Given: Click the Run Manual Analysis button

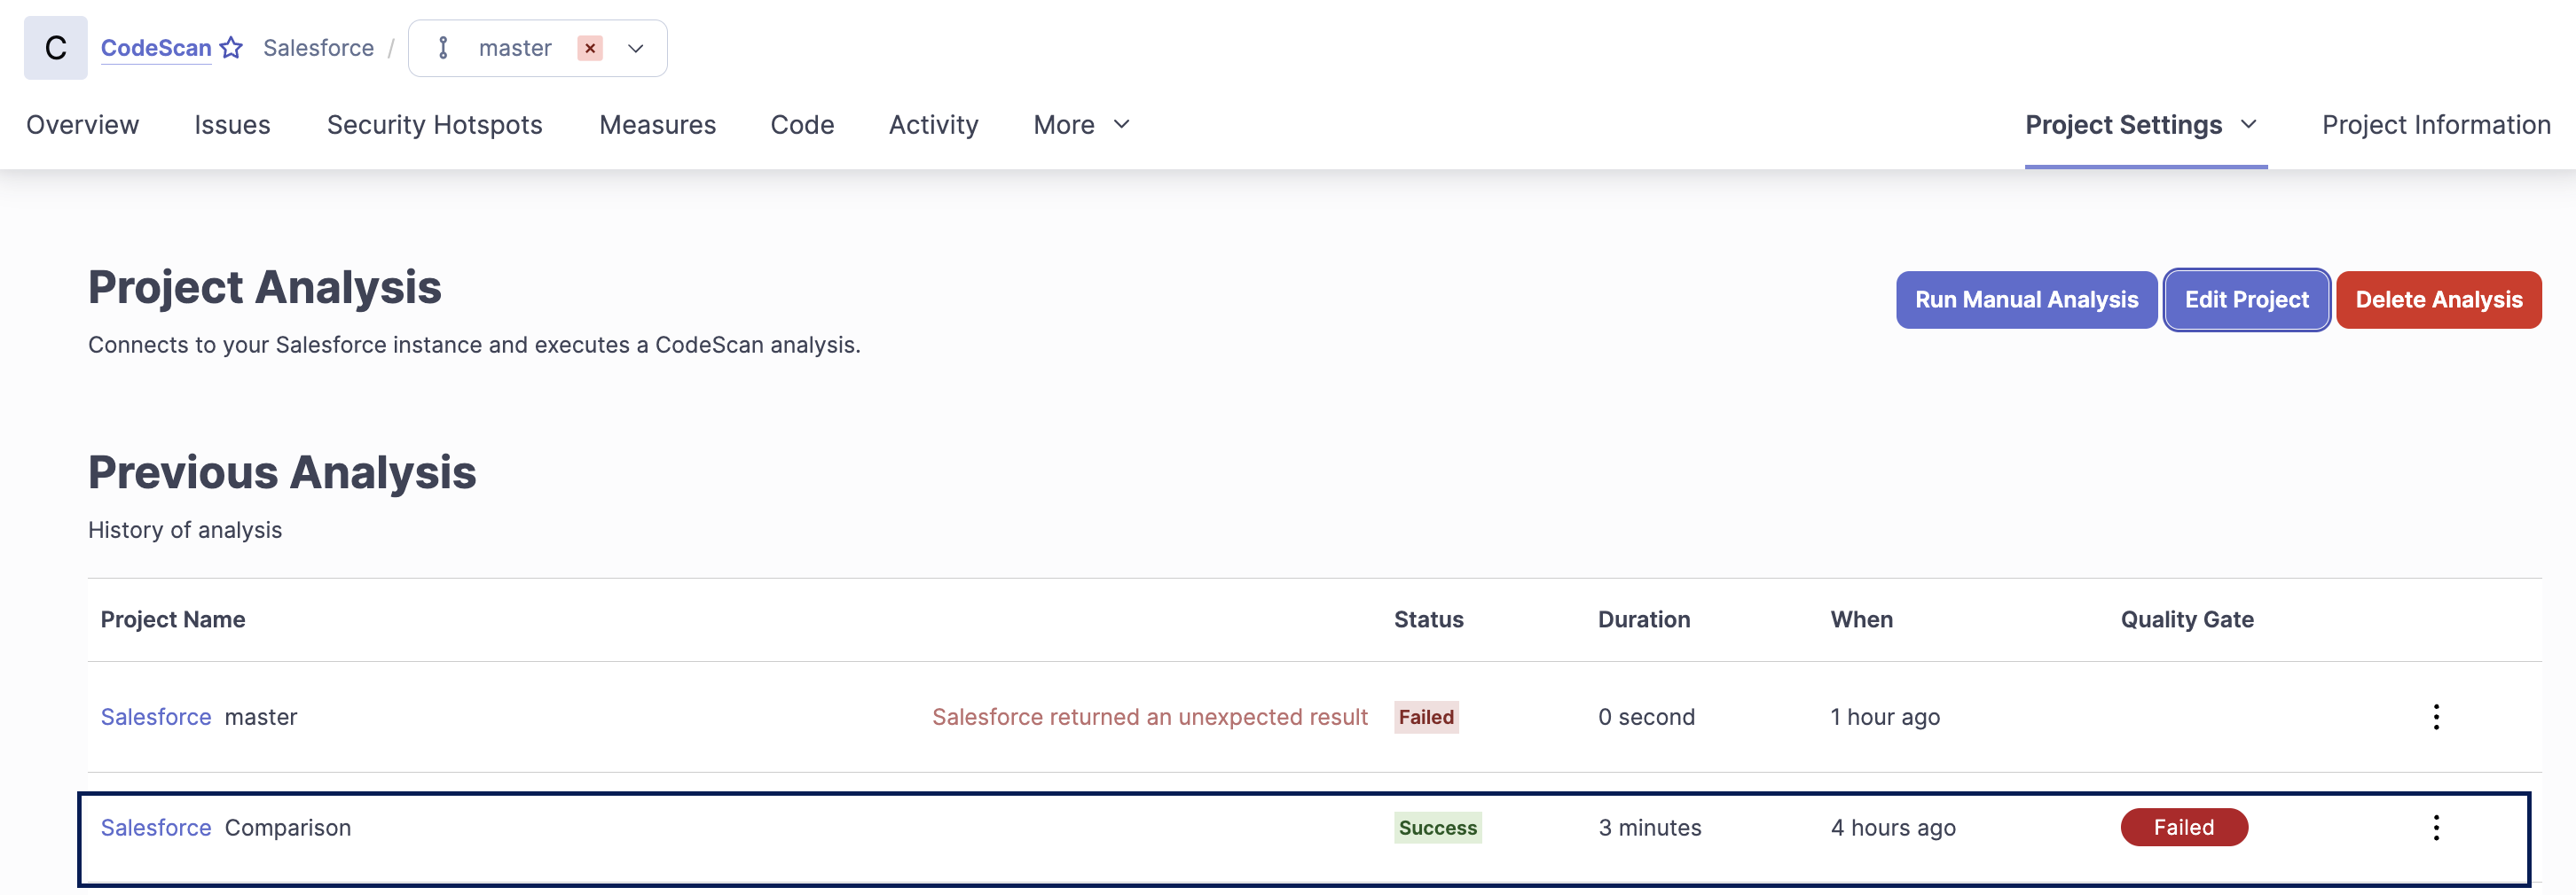Looking at the screenshot, I should [2026, 300].
